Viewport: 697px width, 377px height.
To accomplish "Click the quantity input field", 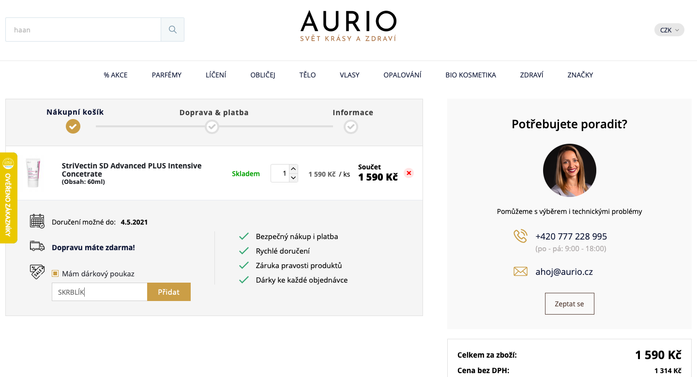I will pos(280,173).
